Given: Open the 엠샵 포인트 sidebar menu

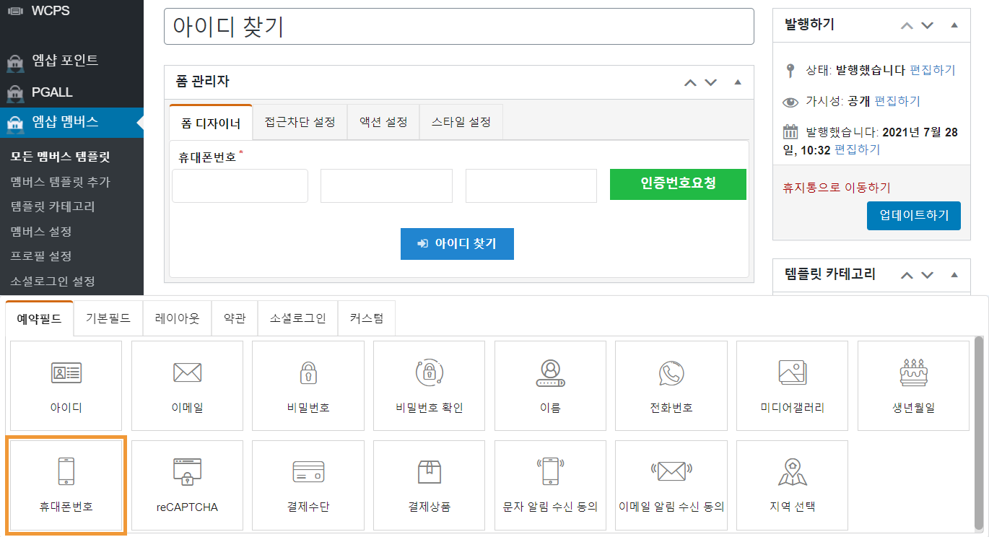Looking at the screenshot, I should point(71,61).
